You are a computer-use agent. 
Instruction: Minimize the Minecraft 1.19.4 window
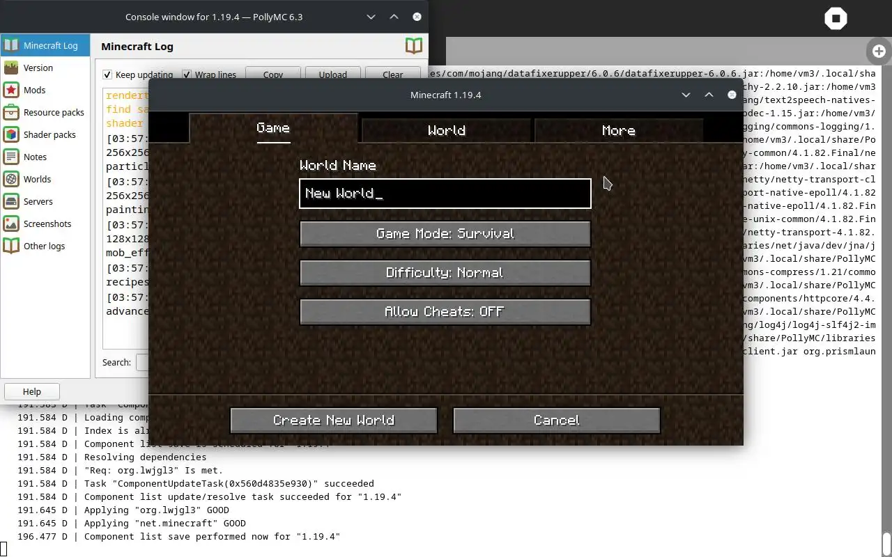coord(686,95)
